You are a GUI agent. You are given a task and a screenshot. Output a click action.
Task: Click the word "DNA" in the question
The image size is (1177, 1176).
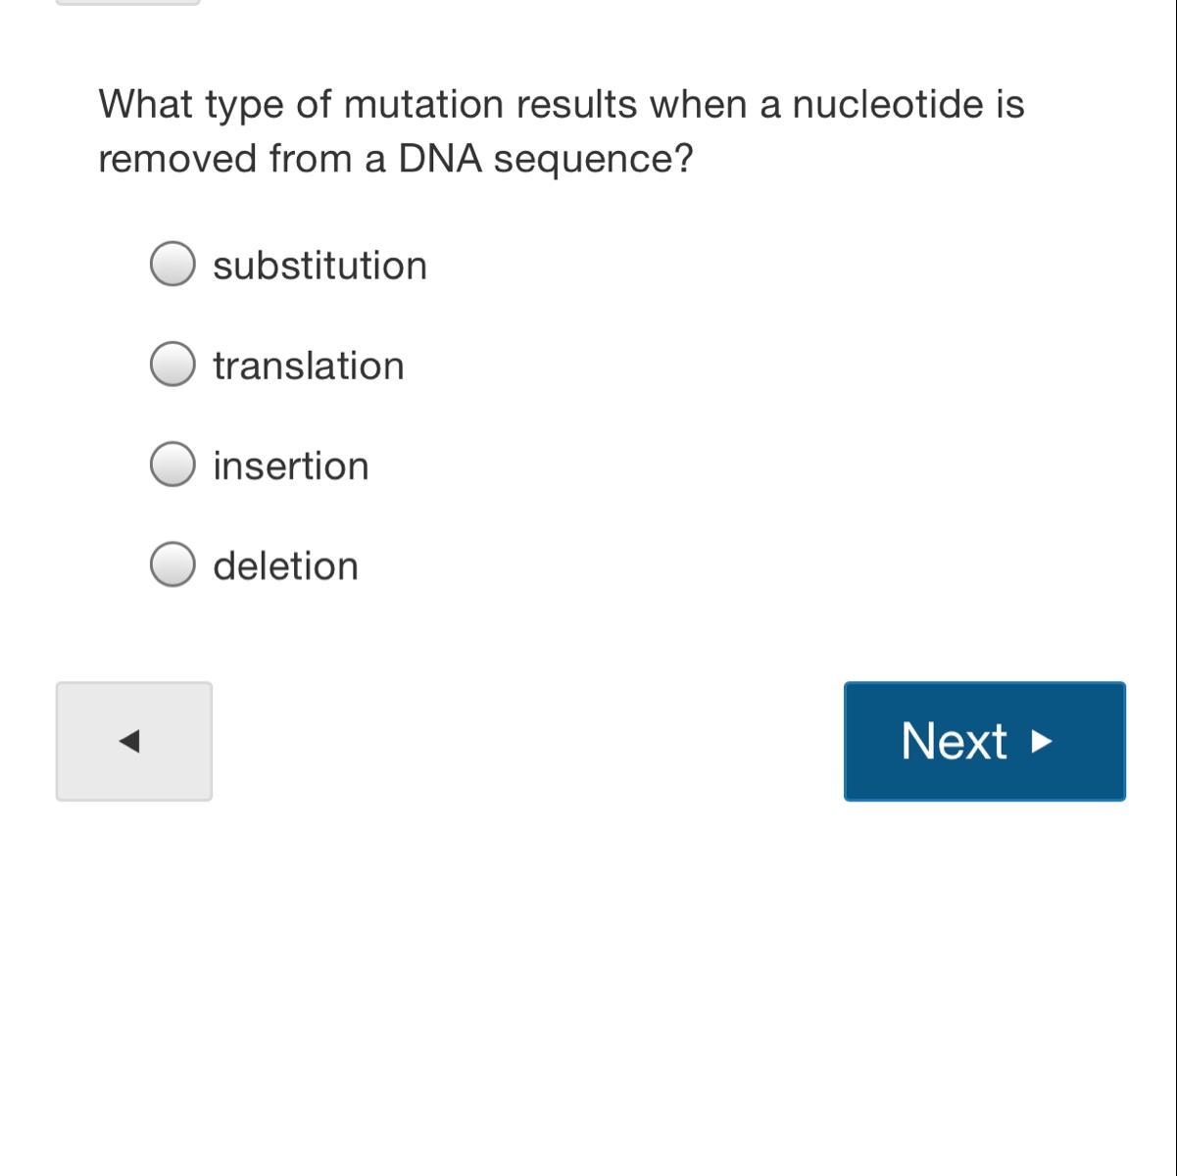(x=440, y=159)
